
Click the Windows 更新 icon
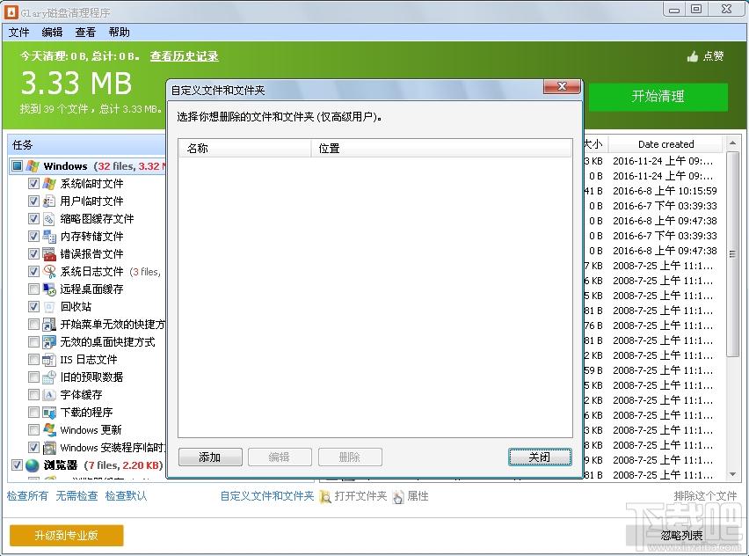point(49,430)
